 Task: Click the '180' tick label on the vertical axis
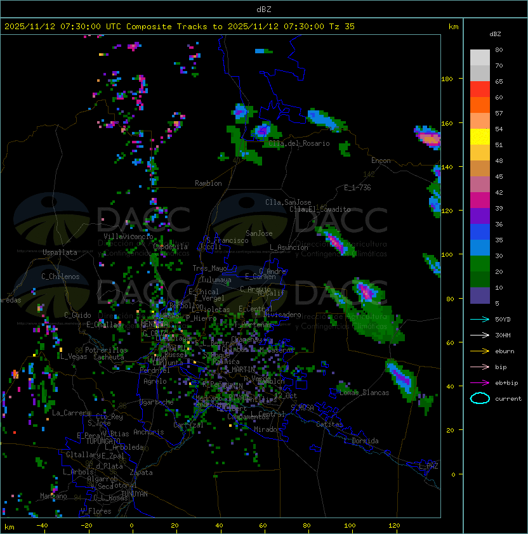(447, 79)
